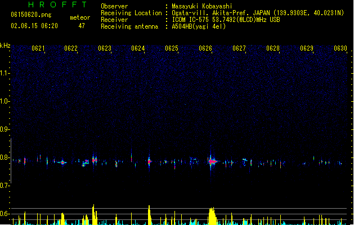Click the observer name Masayuki Kobayashi
The image size is (354, 225).
(202, 6)
